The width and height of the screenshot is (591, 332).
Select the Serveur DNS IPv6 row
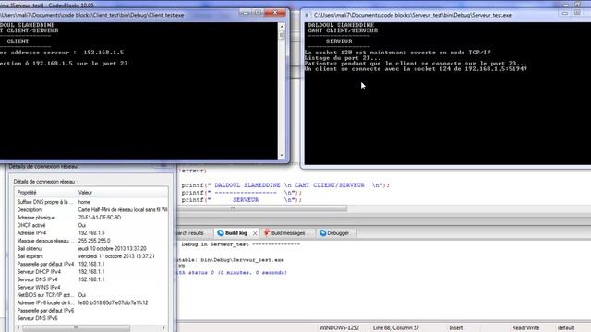click(91, 318)
